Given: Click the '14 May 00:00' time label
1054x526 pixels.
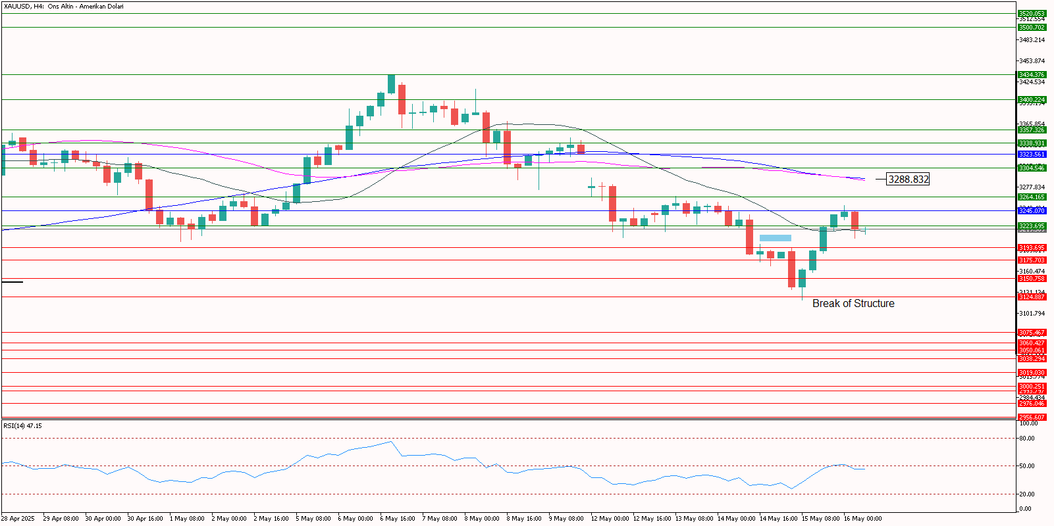Looking at the screenshot, I should tap(736, 518).
